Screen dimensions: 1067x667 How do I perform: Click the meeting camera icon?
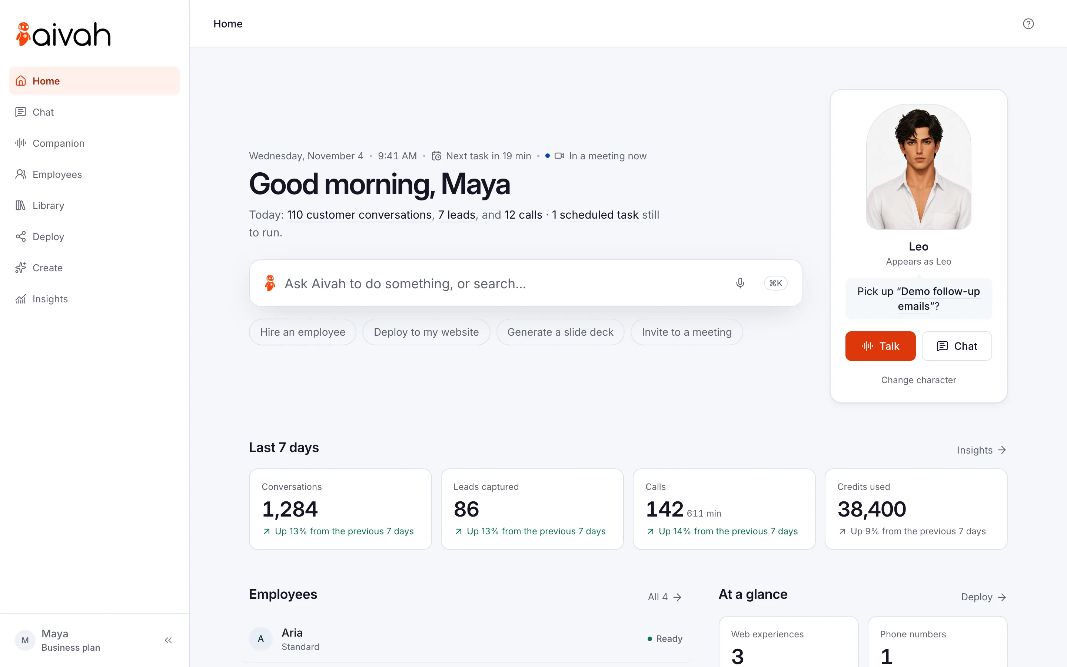(559, 156)
